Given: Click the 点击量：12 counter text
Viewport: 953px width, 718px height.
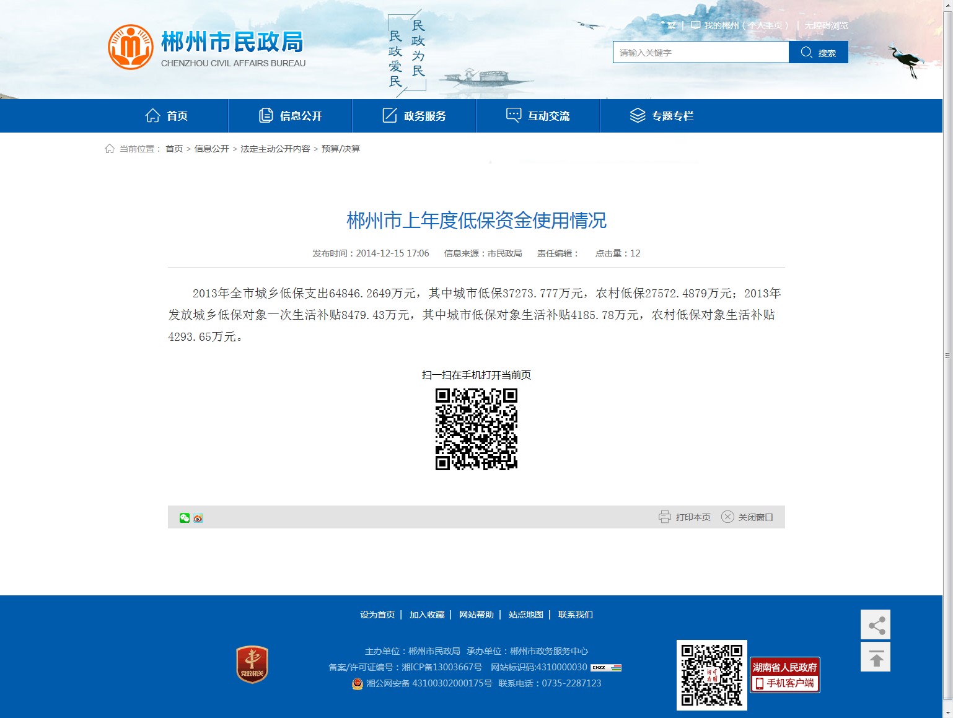Looking at the screenshot, I should click(618, 253).
